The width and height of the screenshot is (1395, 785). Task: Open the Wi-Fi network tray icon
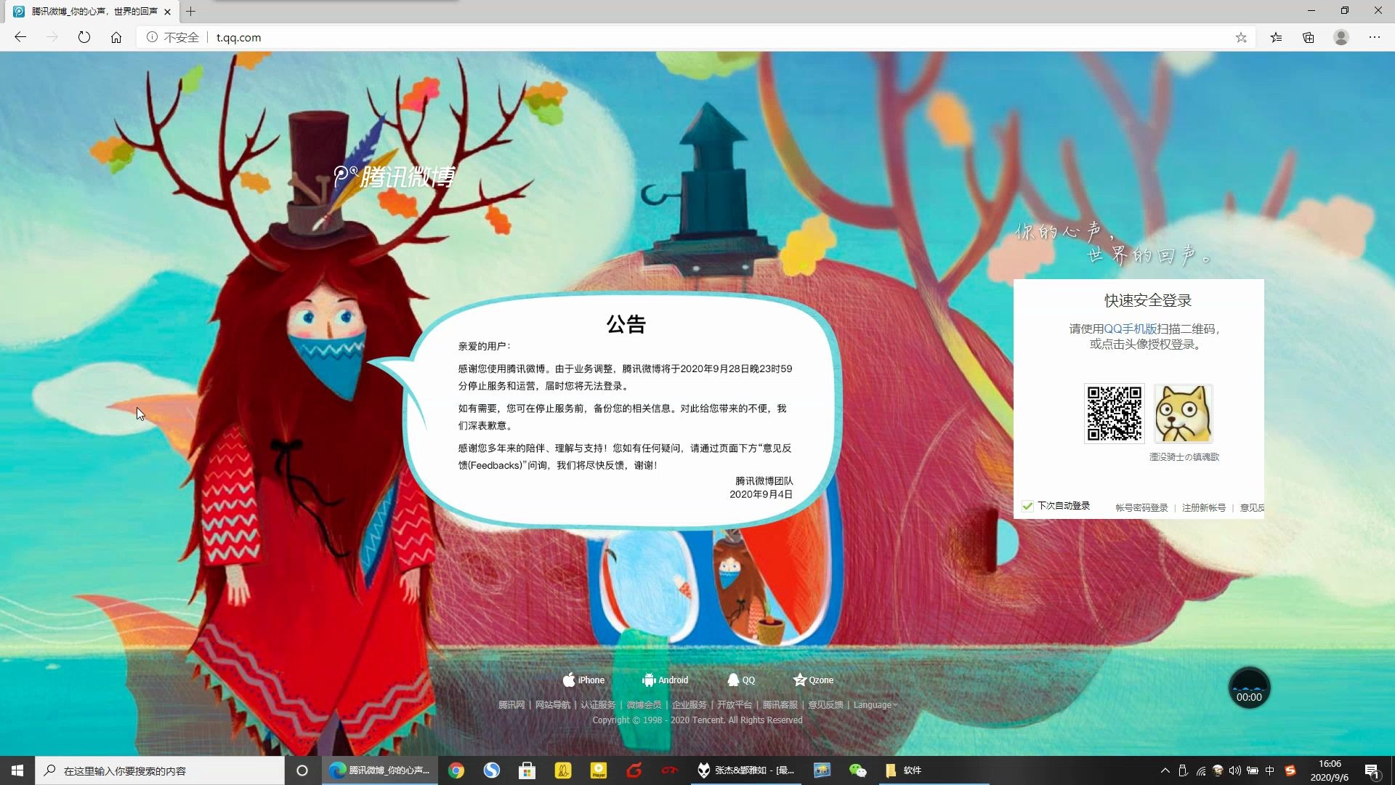click(x=1201, y=770)
